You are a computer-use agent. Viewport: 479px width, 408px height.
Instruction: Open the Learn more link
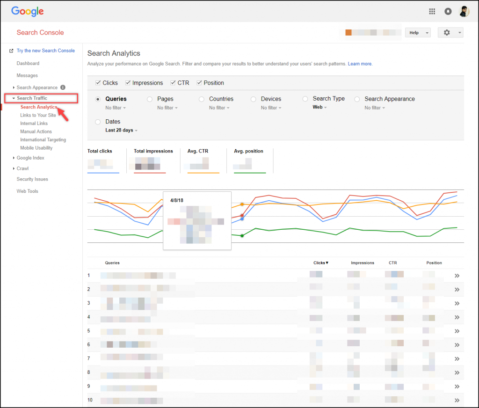point(359,64)
